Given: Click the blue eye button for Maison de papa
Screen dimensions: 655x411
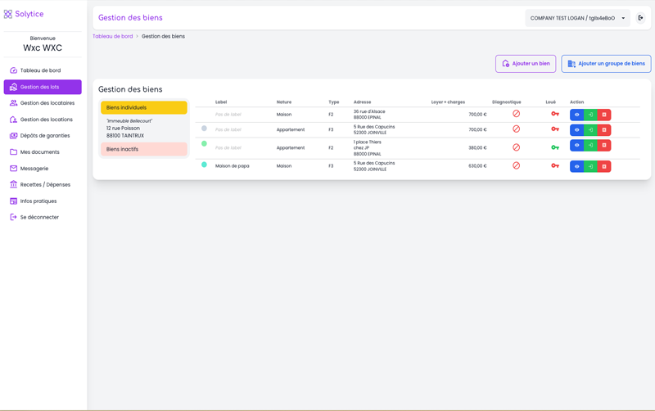Looking at the screenshot, I should coord(576,166).
